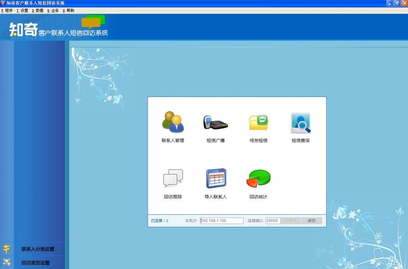Click the title bar app icon

pyautogui.click(x=3, y=3)
